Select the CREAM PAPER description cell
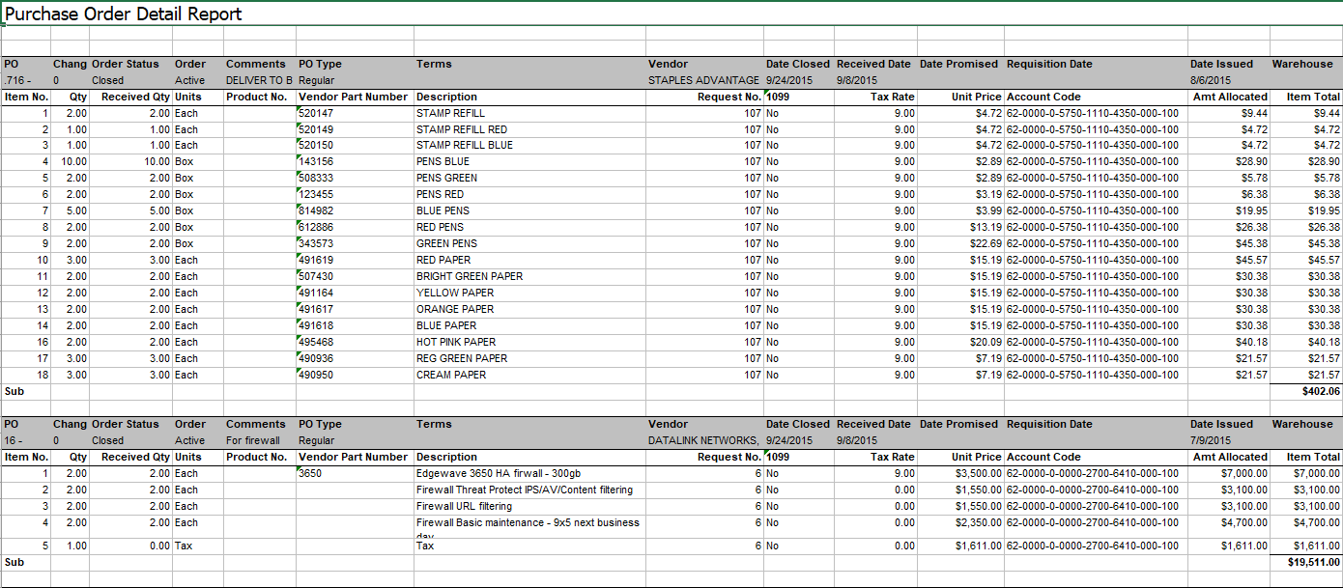Image resolution: width=1343 pixels, height=588 pixels. click(x=530, y=376)
